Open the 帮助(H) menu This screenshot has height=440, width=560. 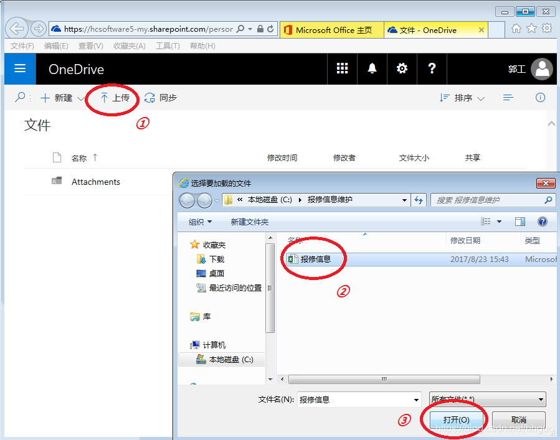(202, 45)
